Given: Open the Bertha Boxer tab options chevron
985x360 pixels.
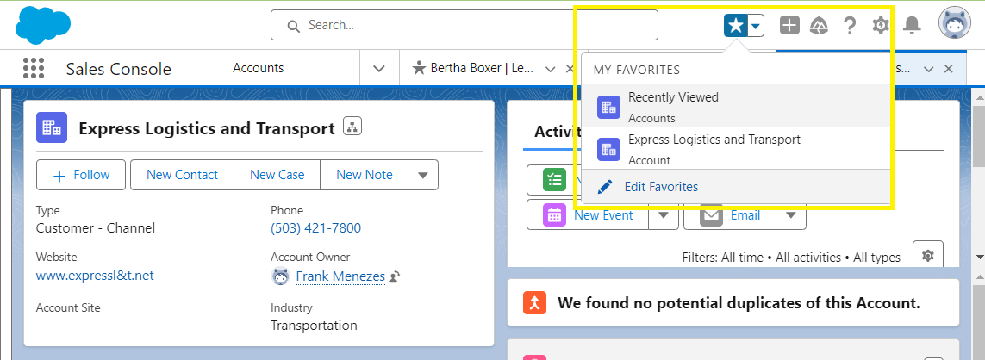Looking at the screenshot, I should tap(551, 69).
